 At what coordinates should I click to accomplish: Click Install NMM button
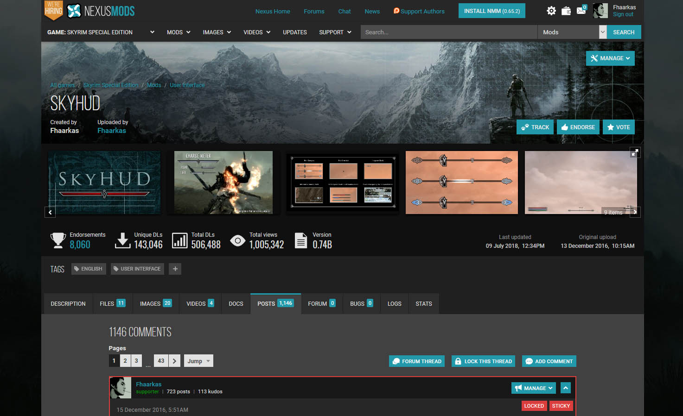tap(492, 11)
